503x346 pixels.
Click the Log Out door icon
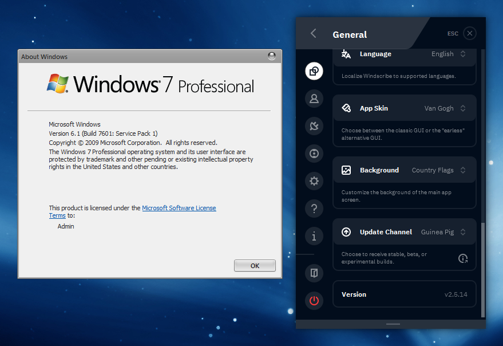pos(314,273)
